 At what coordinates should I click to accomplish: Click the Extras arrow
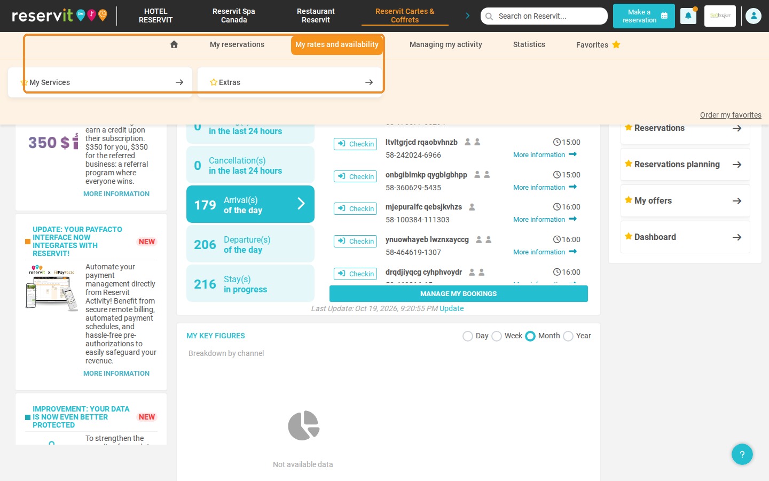[369, 82]
